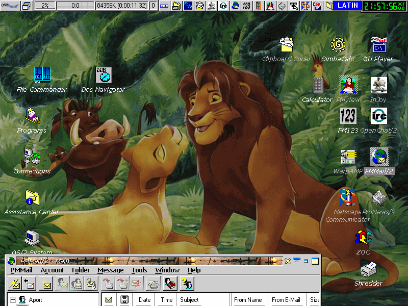Viewport: 408px width, 306px height.
Task: Select the OS/2 System desktop icon
Action: coord(32,238)
